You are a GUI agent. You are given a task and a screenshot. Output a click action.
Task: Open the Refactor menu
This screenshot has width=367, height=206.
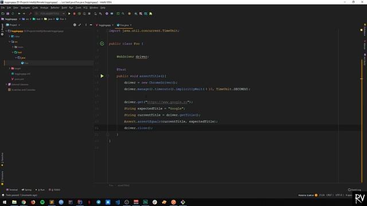[55, 7]
